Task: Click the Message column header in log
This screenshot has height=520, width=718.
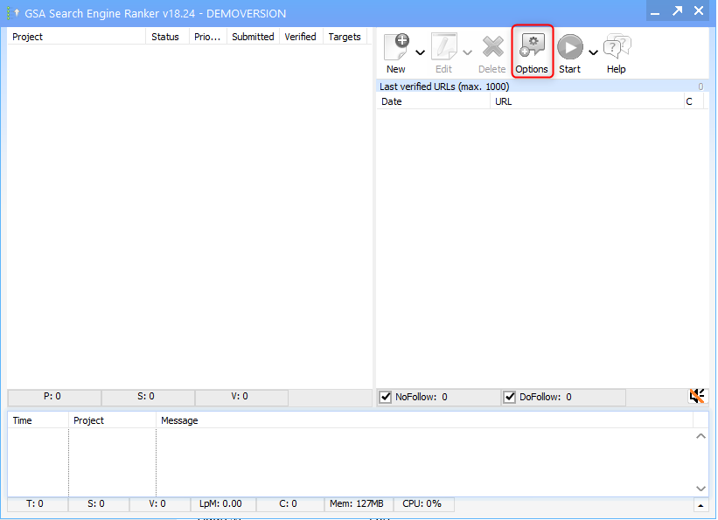Action: 424,420
